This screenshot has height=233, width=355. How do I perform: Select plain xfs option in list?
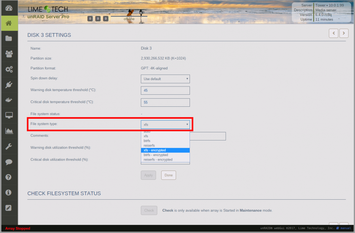tap(165, 136)
